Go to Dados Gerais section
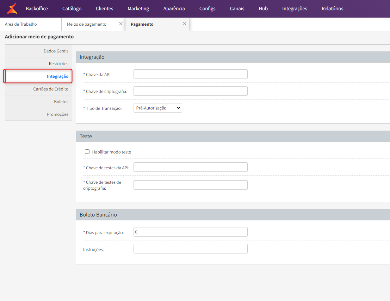This screenshot has width=390, height=301. (38, 51)
